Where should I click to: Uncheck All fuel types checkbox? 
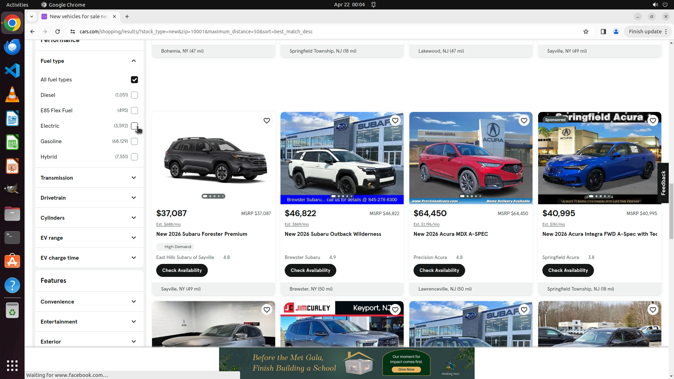point(134,80)
